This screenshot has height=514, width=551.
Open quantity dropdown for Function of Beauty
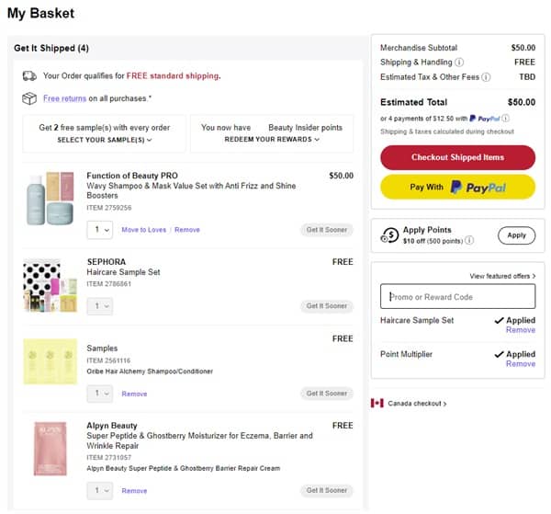pos(99,229)
